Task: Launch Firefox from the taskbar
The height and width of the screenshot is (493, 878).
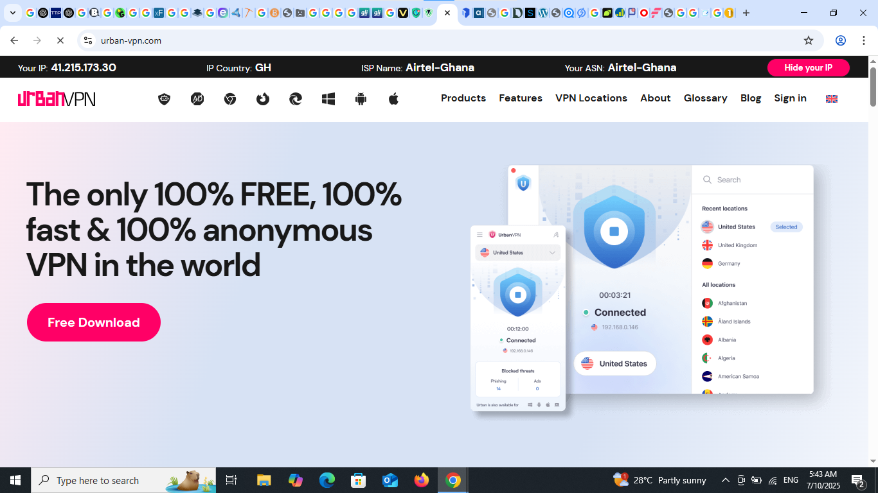Action: click(422, 480)
